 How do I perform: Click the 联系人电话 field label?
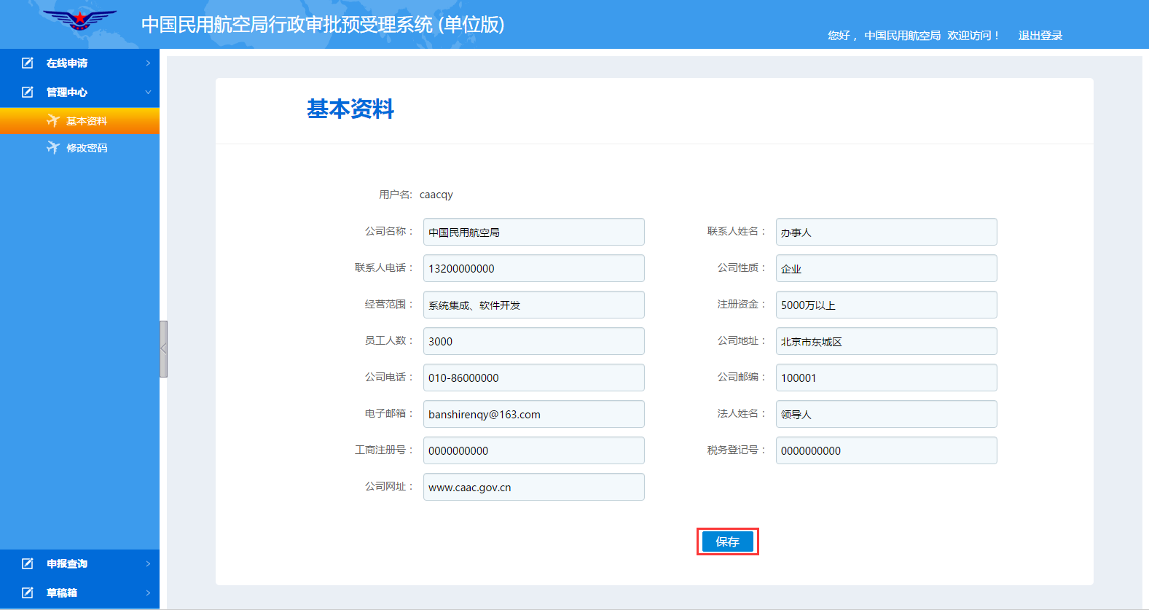(384, 267)
